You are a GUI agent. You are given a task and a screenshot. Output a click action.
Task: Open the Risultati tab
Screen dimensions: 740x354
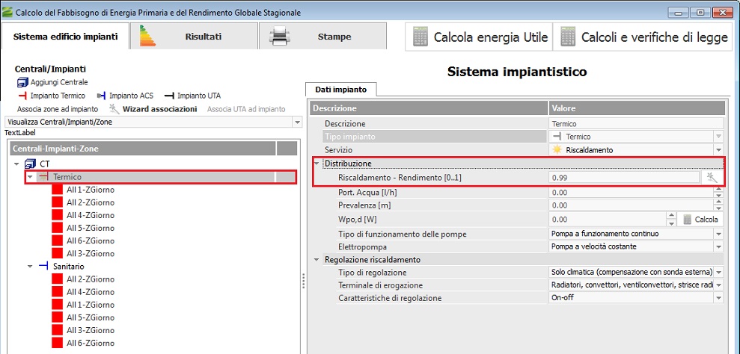click(193, 37)
